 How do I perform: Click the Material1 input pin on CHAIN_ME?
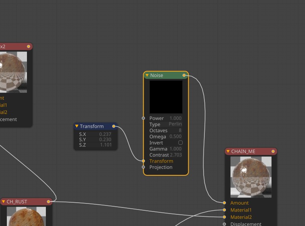224,210
